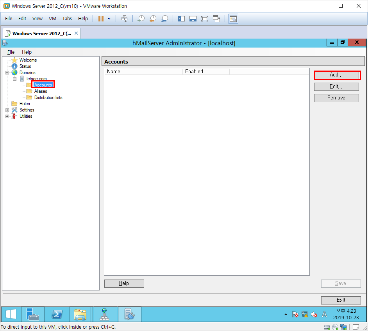Viewport: 368px width, 331px height.
Task: Select Domains tree node
Action: pos(27,73)
